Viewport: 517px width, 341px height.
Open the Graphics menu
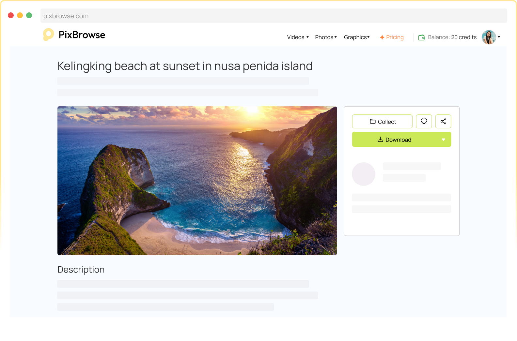356,37
